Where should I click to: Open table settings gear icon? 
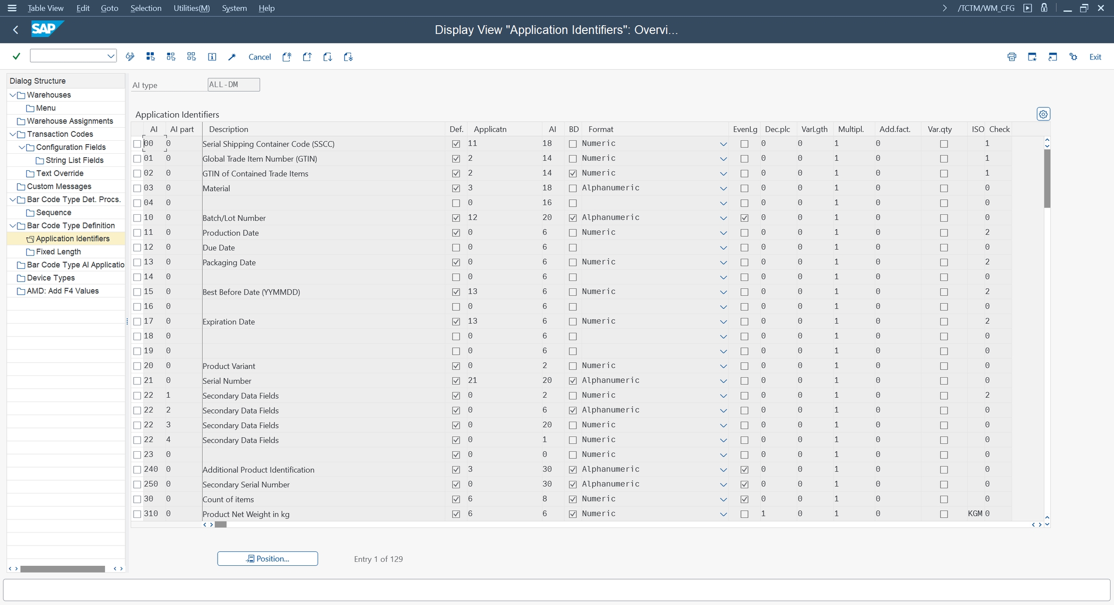coord(1043,114)
